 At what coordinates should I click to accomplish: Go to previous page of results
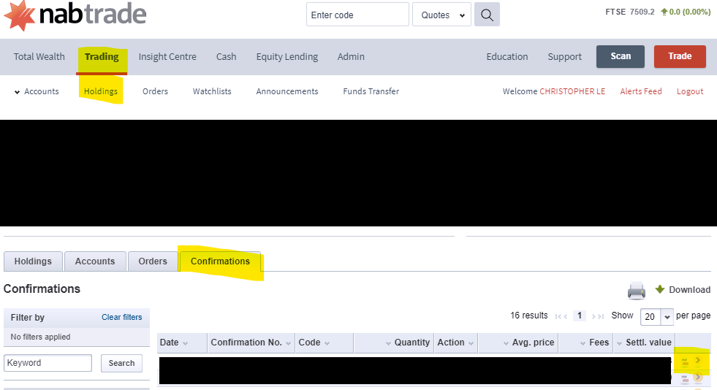pos(565,316)
